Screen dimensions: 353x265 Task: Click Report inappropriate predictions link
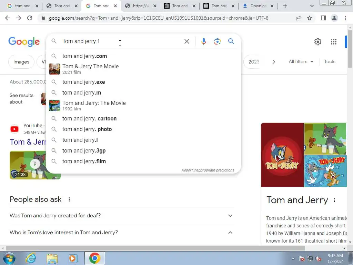208,170
